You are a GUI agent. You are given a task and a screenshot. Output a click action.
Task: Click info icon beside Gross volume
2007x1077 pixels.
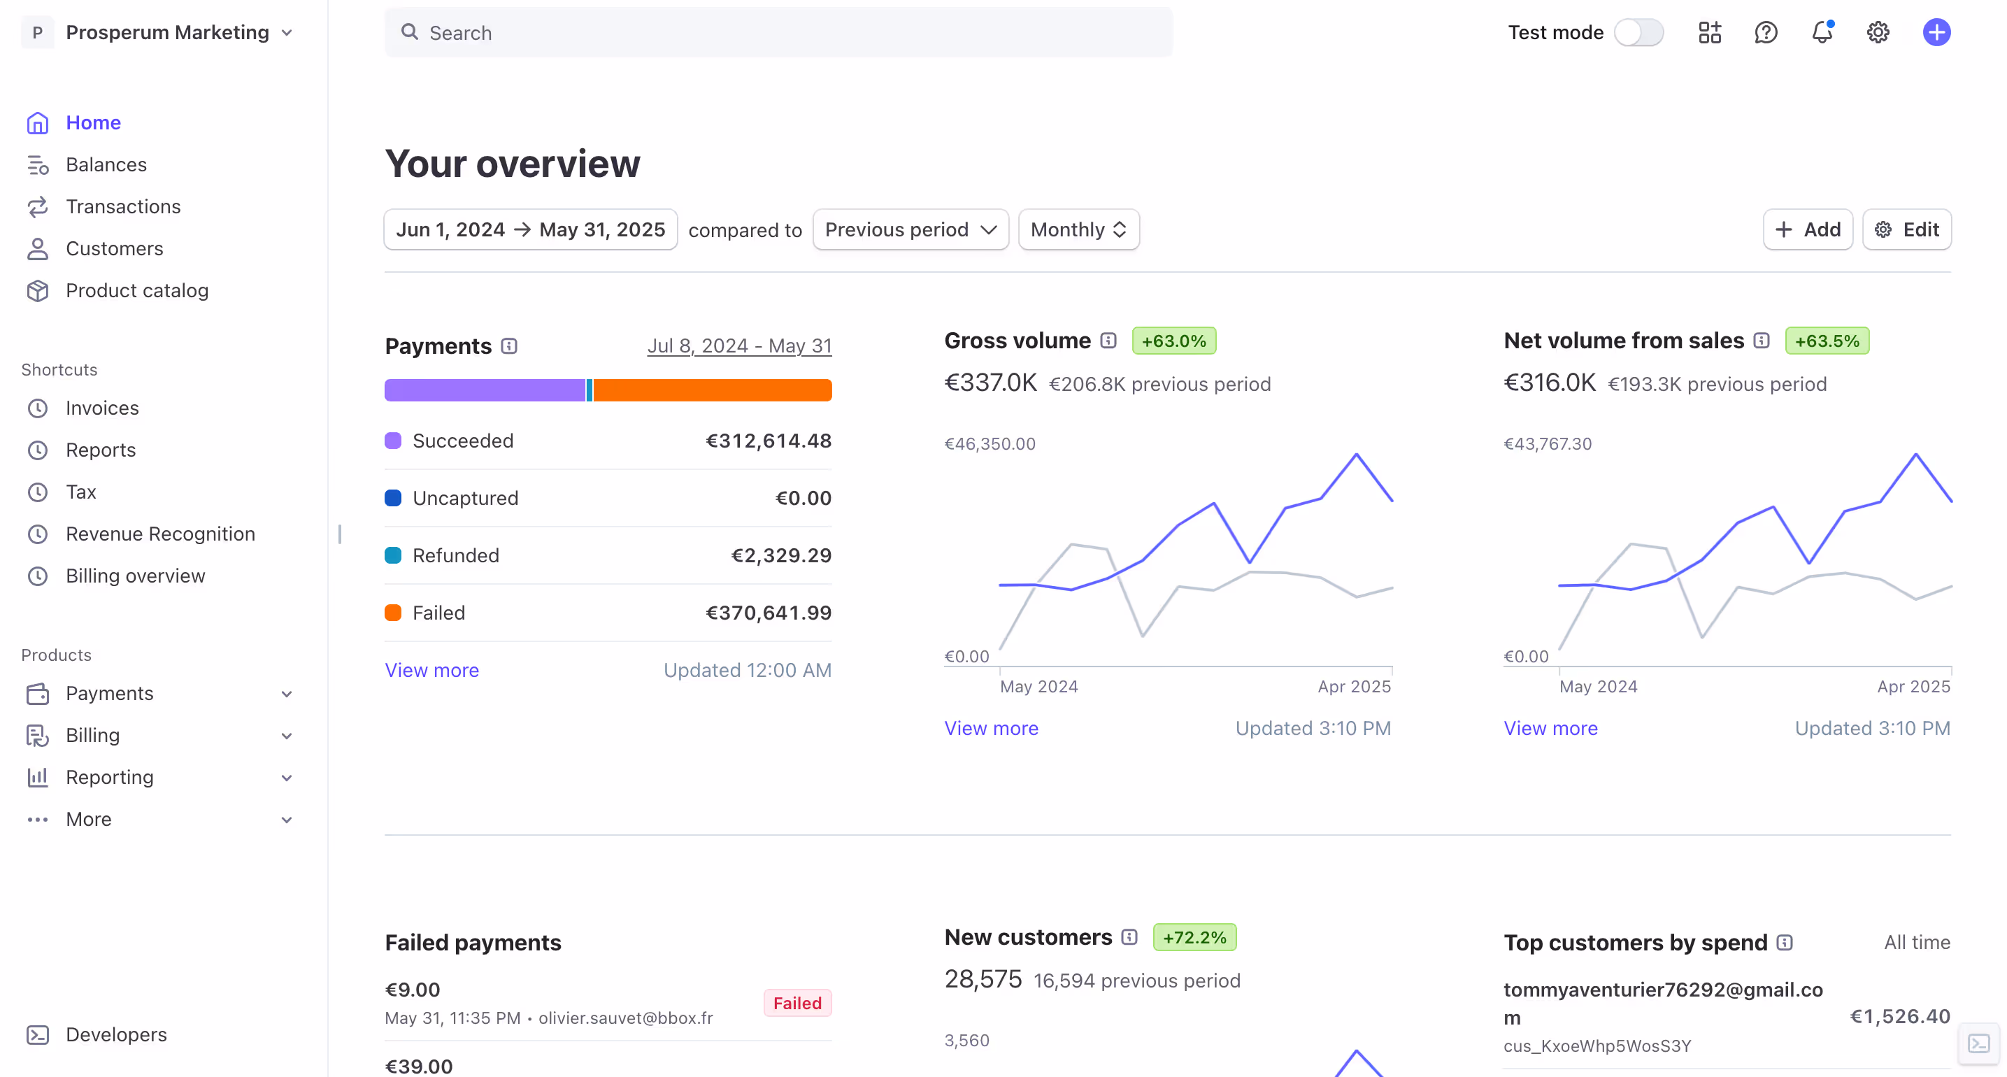click(x=1108, y=341)
